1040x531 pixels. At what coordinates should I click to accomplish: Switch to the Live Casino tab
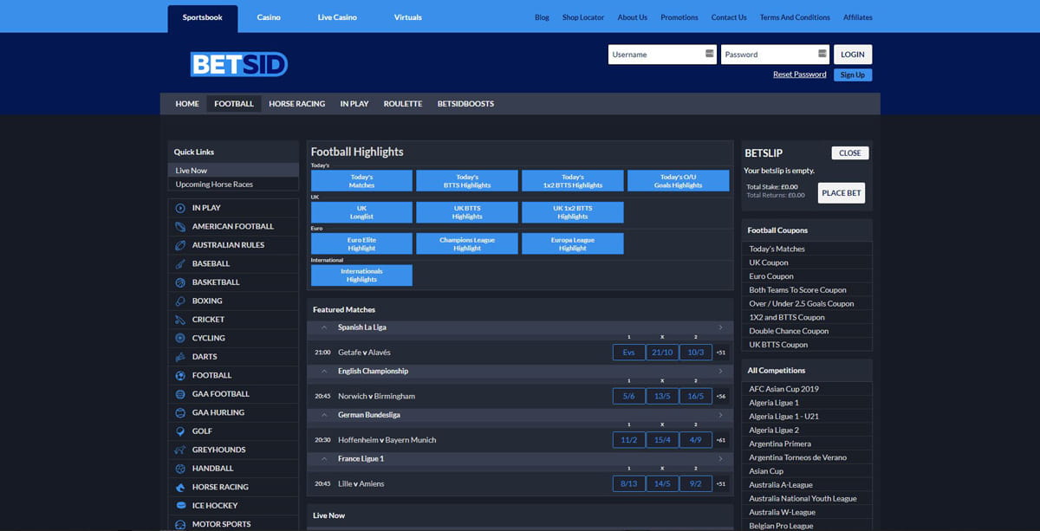pos(337,17)
